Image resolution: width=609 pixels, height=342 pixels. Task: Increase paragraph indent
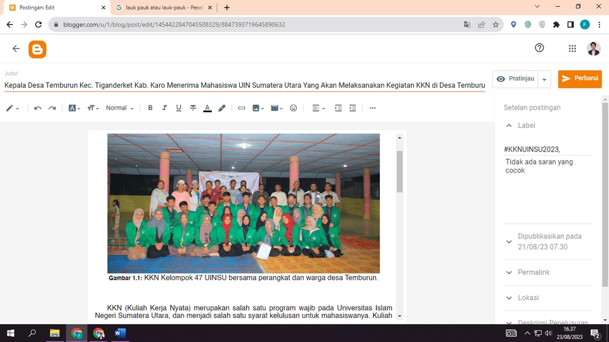tap(338, 108)
